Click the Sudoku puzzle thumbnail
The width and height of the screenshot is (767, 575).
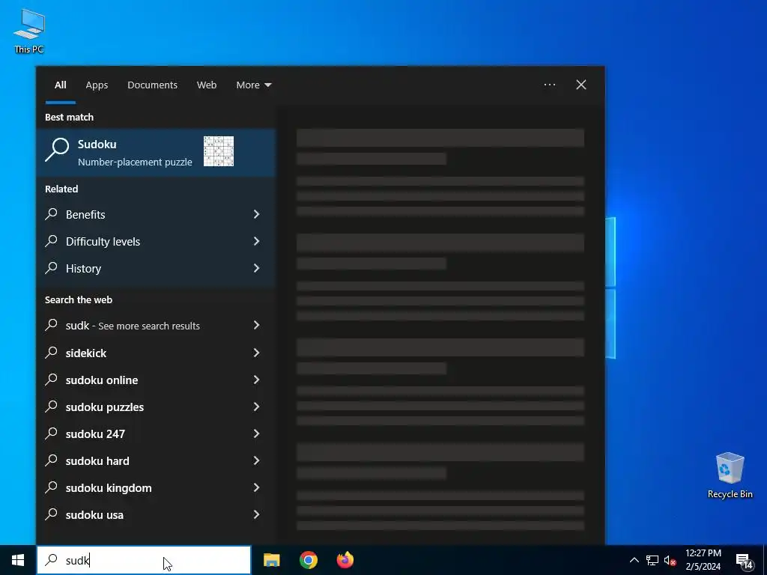[219, 151]
